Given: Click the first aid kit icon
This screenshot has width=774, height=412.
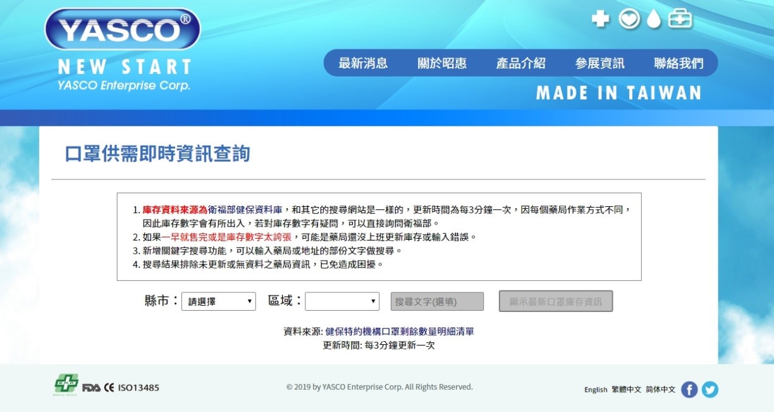Looking at the screenshot, I should coord(680,19).
